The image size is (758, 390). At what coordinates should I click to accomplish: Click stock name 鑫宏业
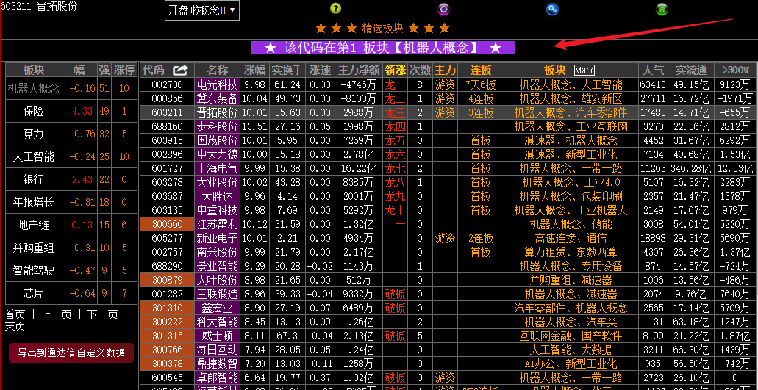pyautogui.click(x=218, y=308)
